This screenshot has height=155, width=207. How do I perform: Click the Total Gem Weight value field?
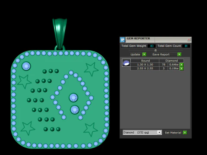point(152,46)
